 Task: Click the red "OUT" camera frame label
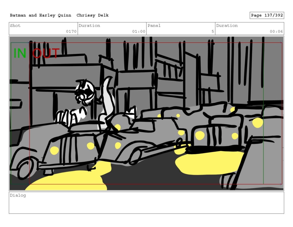tap(46, 53)
